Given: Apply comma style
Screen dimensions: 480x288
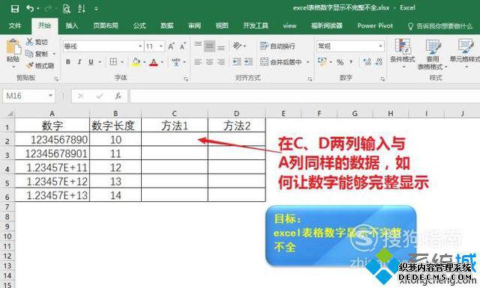Looking at the screenshot, I should point(351,62).
